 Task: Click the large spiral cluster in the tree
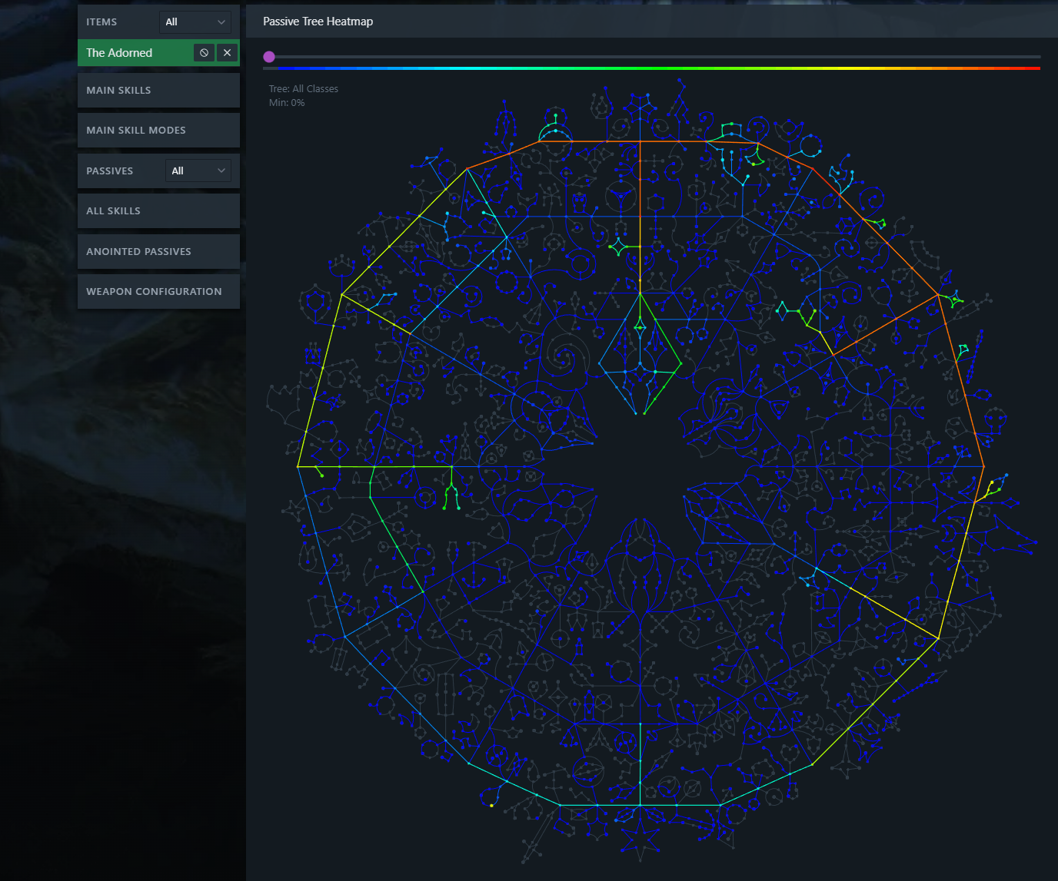(x=565, y=355)
